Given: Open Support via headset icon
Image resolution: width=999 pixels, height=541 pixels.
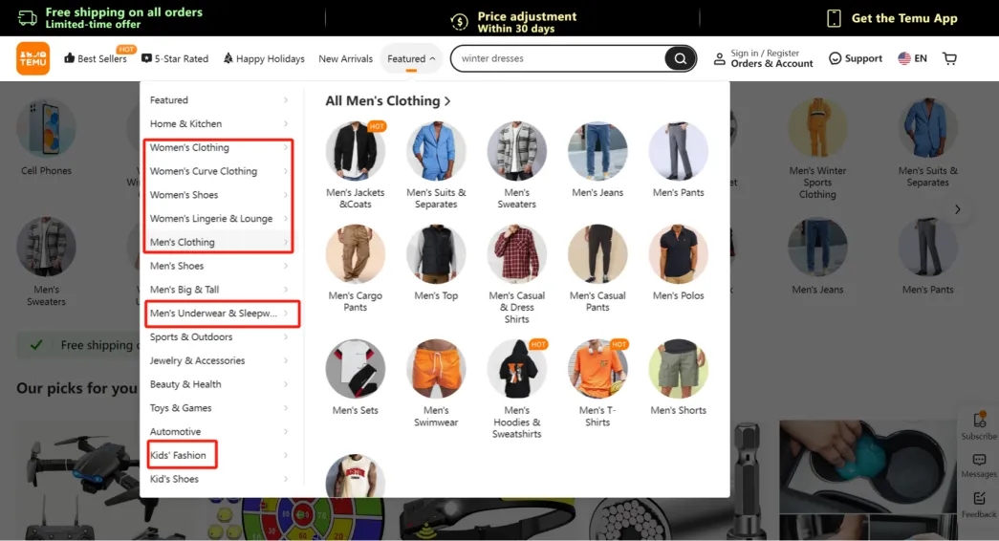Looking at the screenshot, I should pyautogui.click(x=836, y=58).
